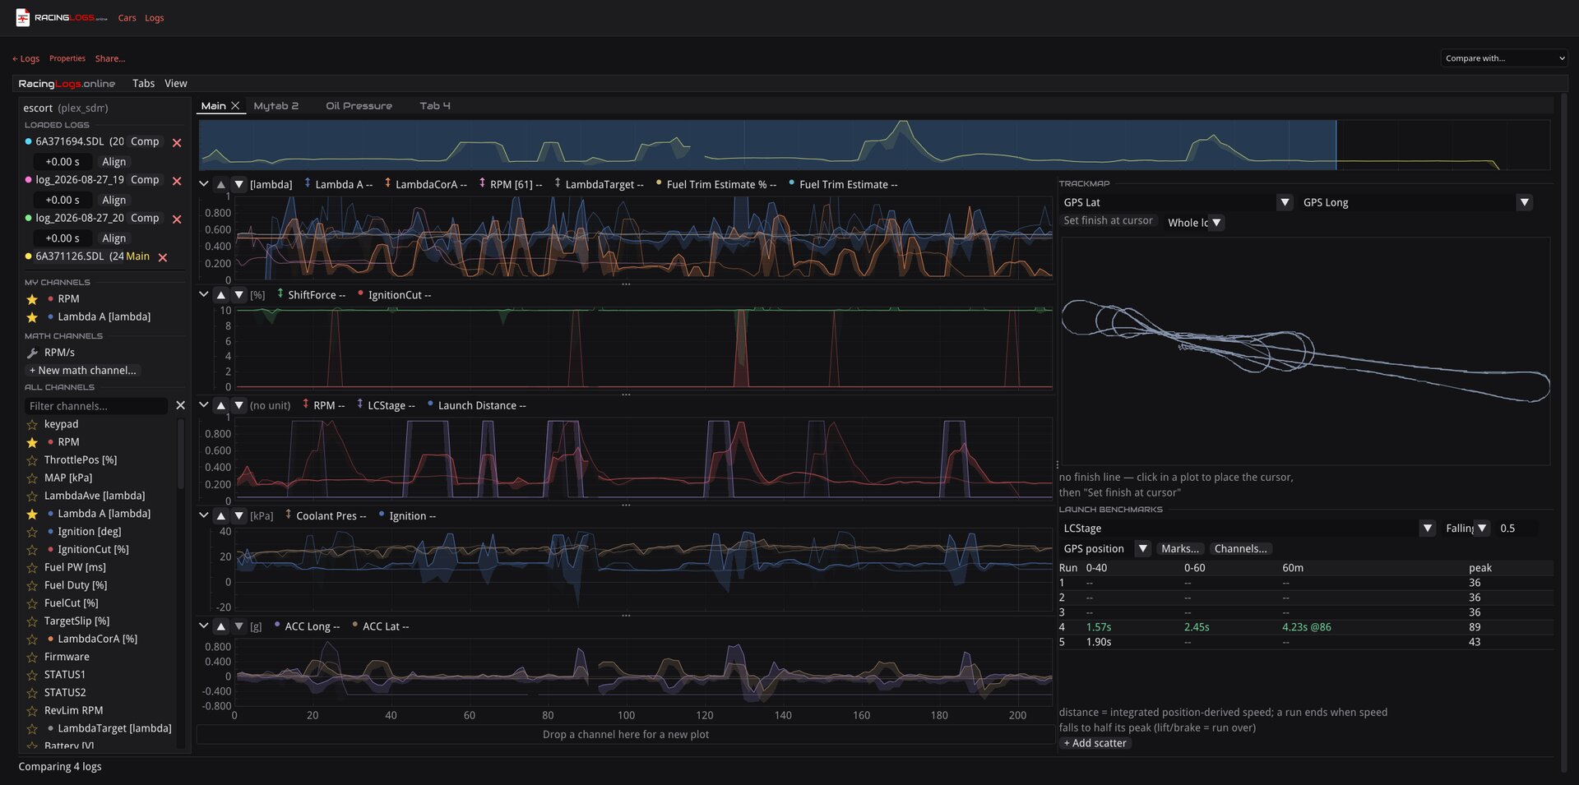1579x785 pixels.
Task: Remove the log_2026-08-27_19 log via red X
Action: [177, 181]
